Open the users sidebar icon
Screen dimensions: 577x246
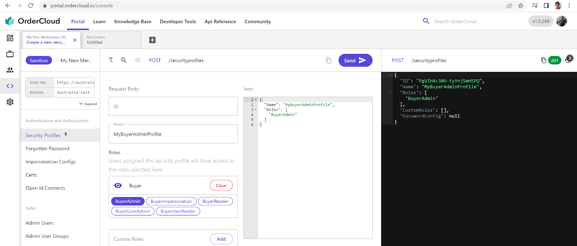point(10,70)
